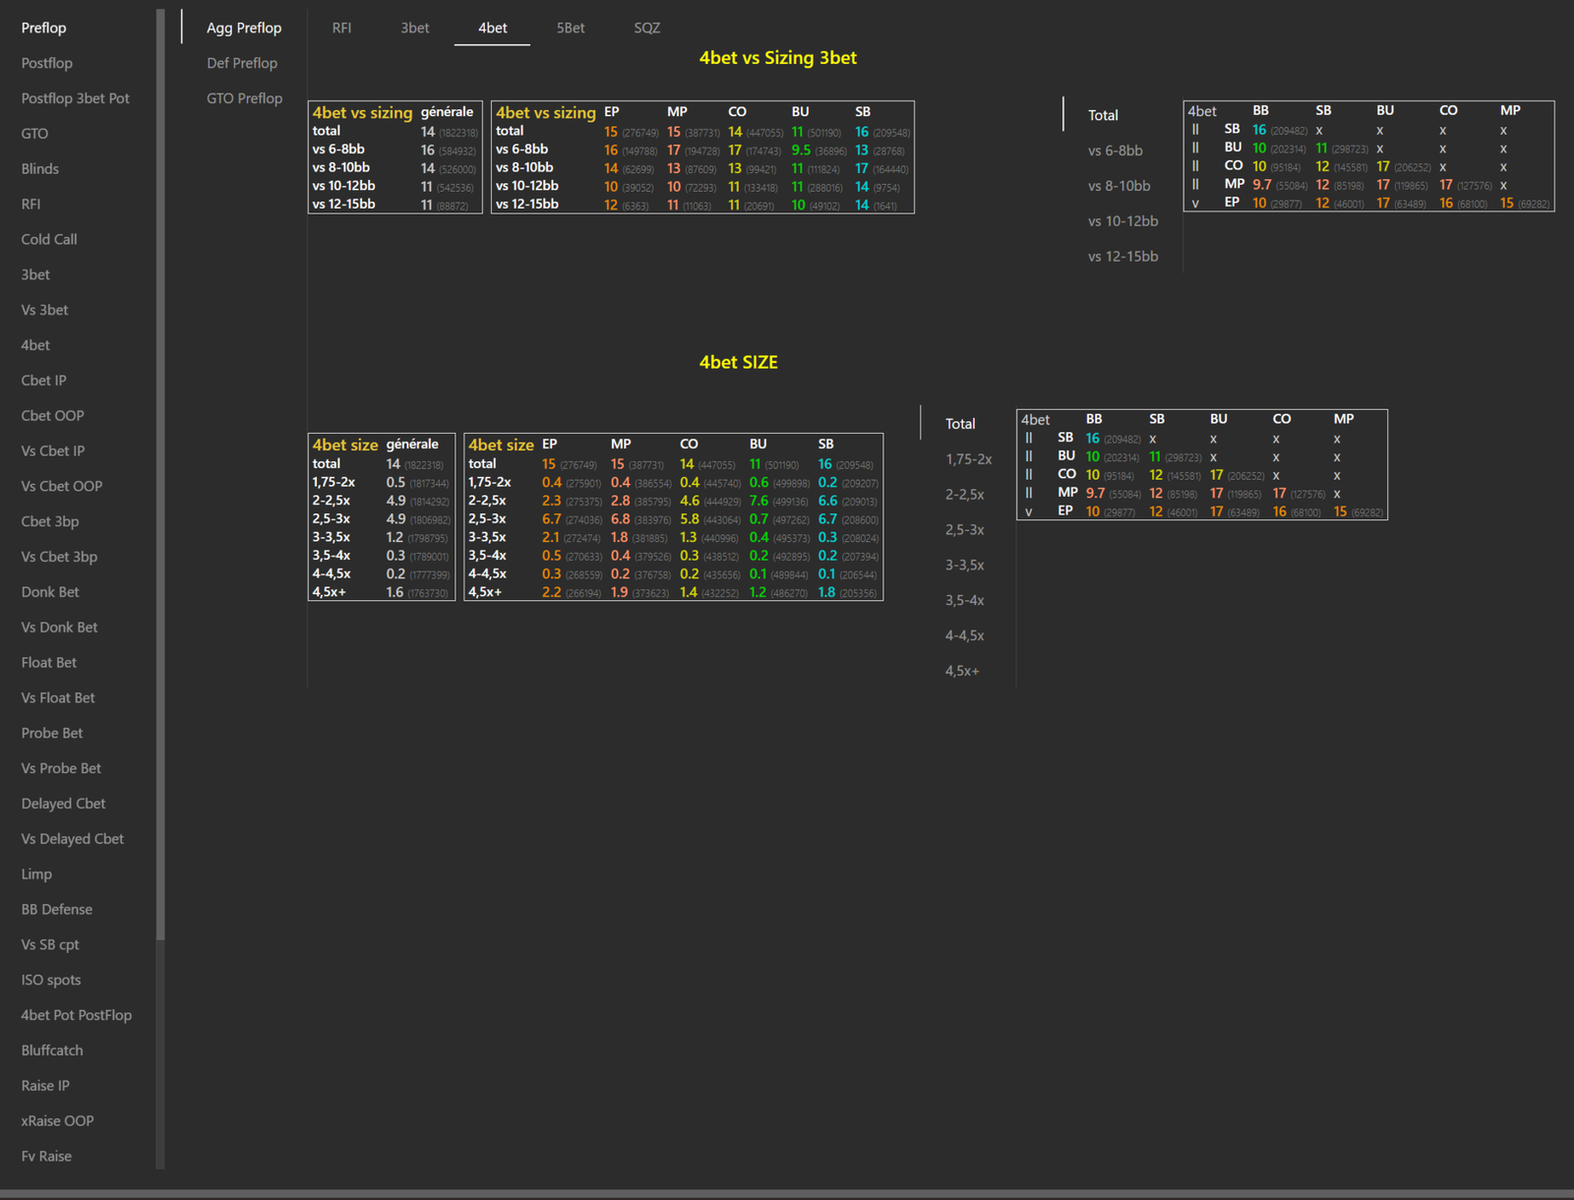The height and width of the screenshot is (1200, 1574).
Task: Select Vs Probe Bet in sidebar
Action: pyautogui.click(x=61, y=769)
